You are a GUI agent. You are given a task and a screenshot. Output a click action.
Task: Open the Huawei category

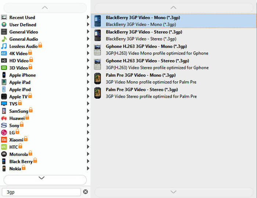tap(45, 118)
